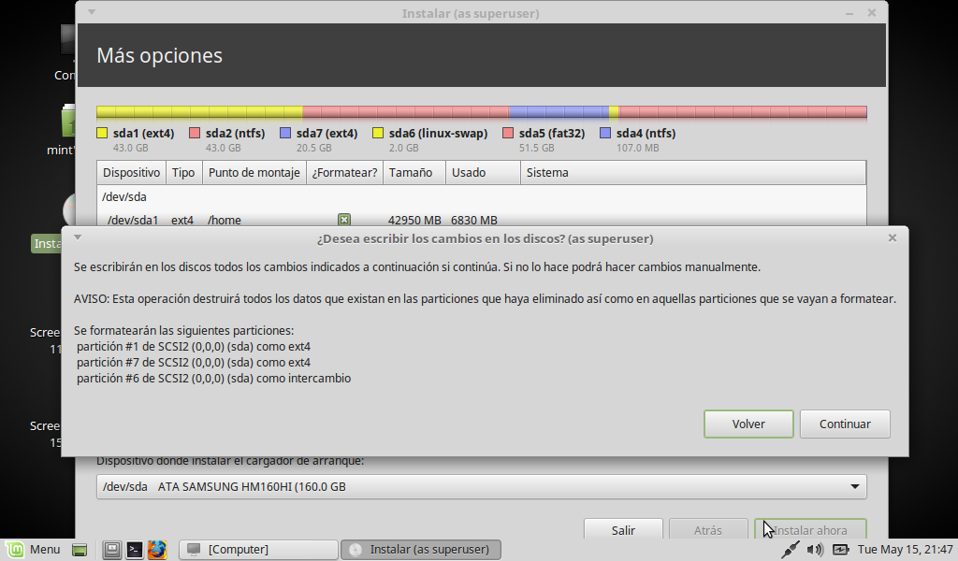The image size is (958, 561).
Task: Open the installer window menu arrow
Action: point(90,13)
